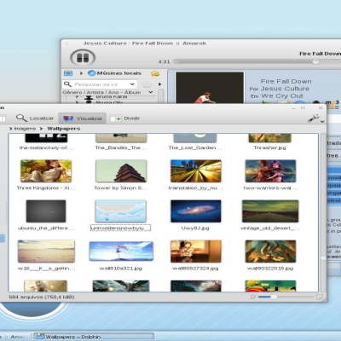Click the The_Lost_Garden... file name
The width and height of the screenshot is (341, 341).
coord(195,147)
